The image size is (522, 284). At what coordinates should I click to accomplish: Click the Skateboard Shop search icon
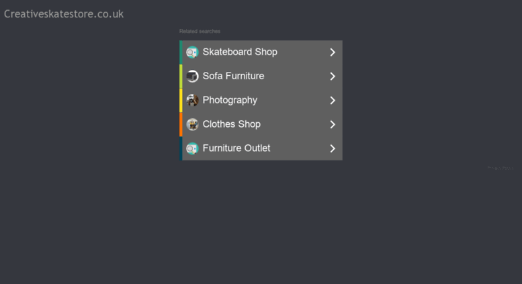pyautogui.click(x=192, y=52)
